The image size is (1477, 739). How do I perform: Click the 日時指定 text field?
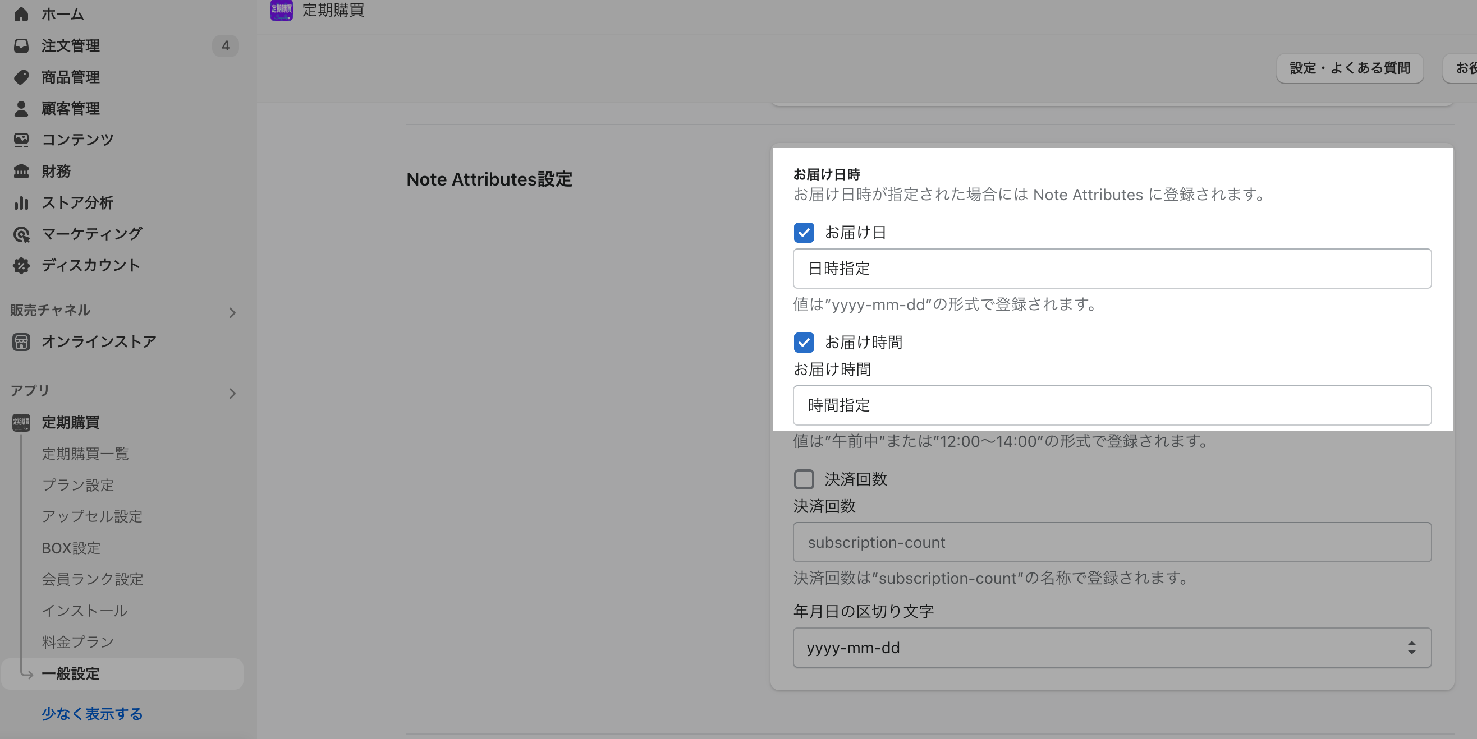[x=1112, y=269]
